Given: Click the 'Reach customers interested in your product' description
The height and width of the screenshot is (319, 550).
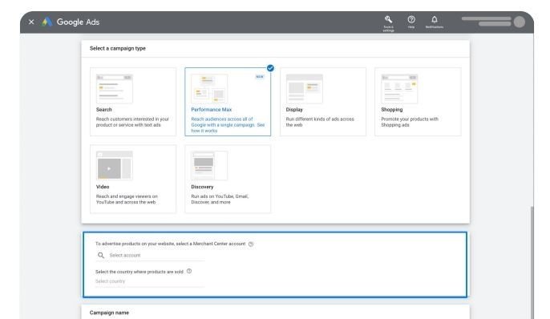Looking at the screenshot, I should (132, 122).
